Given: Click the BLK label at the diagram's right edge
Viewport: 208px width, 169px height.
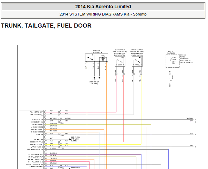Looking at the screenshot, I should click(x=192, y=146).
